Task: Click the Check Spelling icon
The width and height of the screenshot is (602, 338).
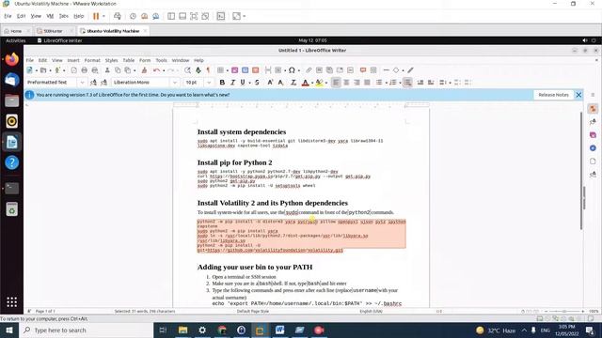Action: point(198,70)
